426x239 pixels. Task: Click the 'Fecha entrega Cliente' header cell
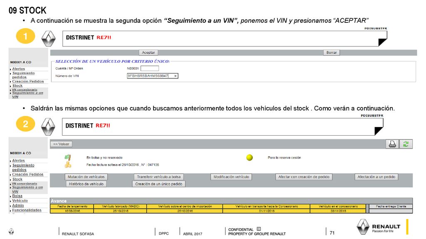pos(391,206)
